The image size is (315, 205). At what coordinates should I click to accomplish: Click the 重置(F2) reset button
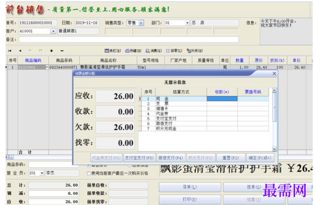(x=231, y=158)
